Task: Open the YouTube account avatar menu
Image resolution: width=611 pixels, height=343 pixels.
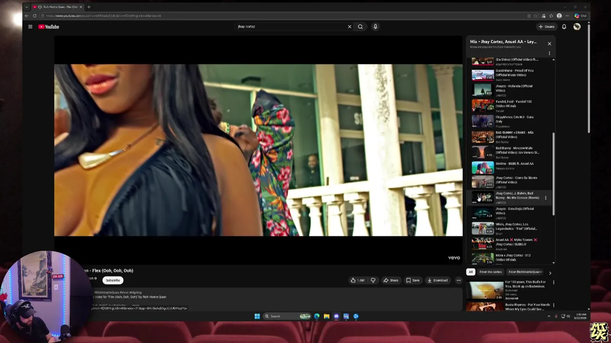Action: 577,27
